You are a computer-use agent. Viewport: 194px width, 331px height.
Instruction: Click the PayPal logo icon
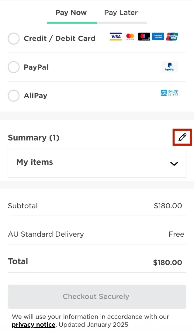click(x=169, y=67)
